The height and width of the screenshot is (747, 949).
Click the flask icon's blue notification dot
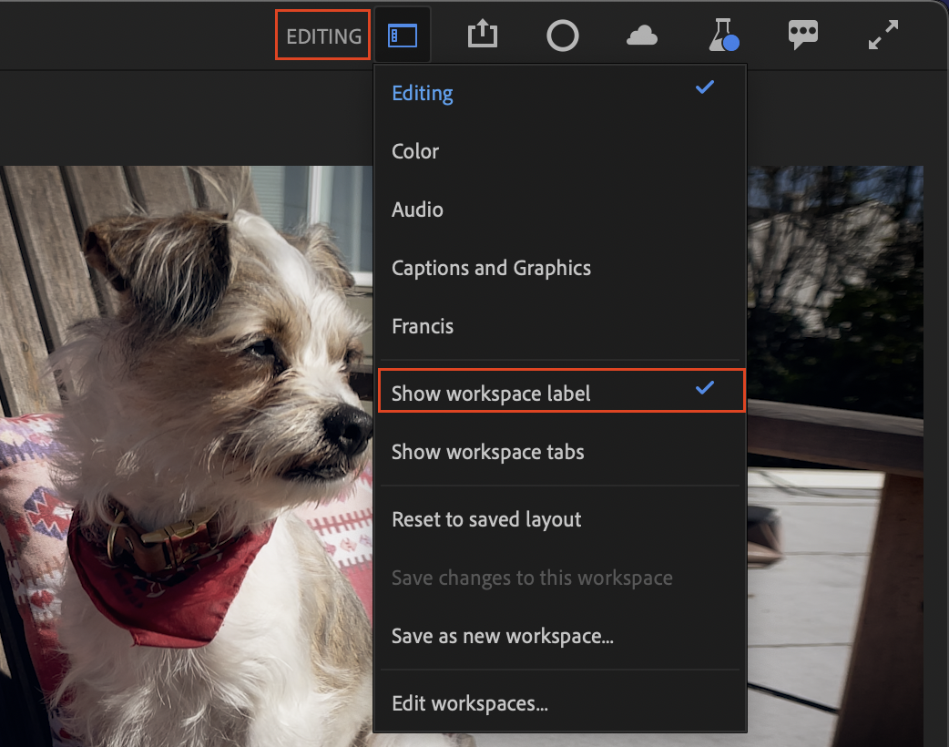point(731,44)
